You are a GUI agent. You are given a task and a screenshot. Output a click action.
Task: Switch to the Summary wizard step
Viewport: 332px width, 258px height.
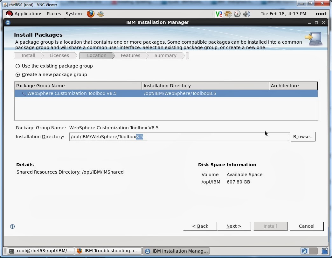coord(165,55)
